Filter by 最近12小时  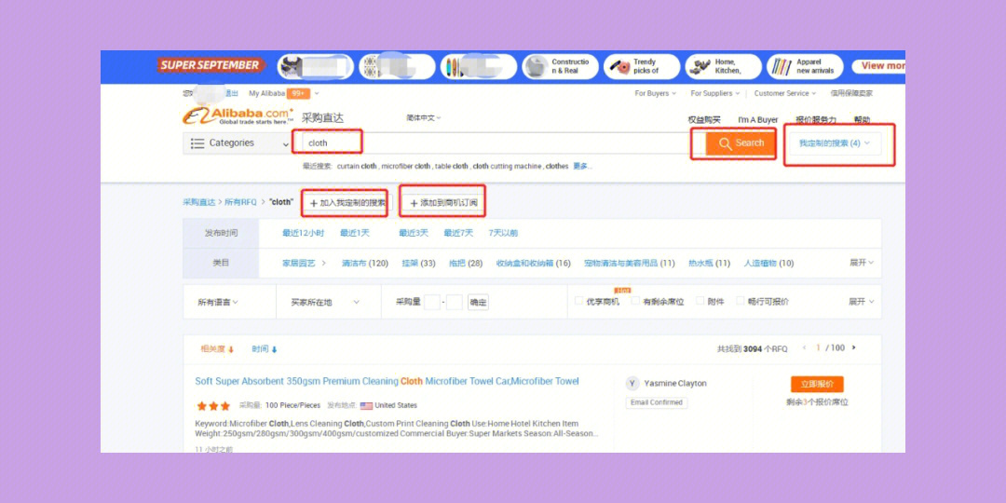click(304, 234)
